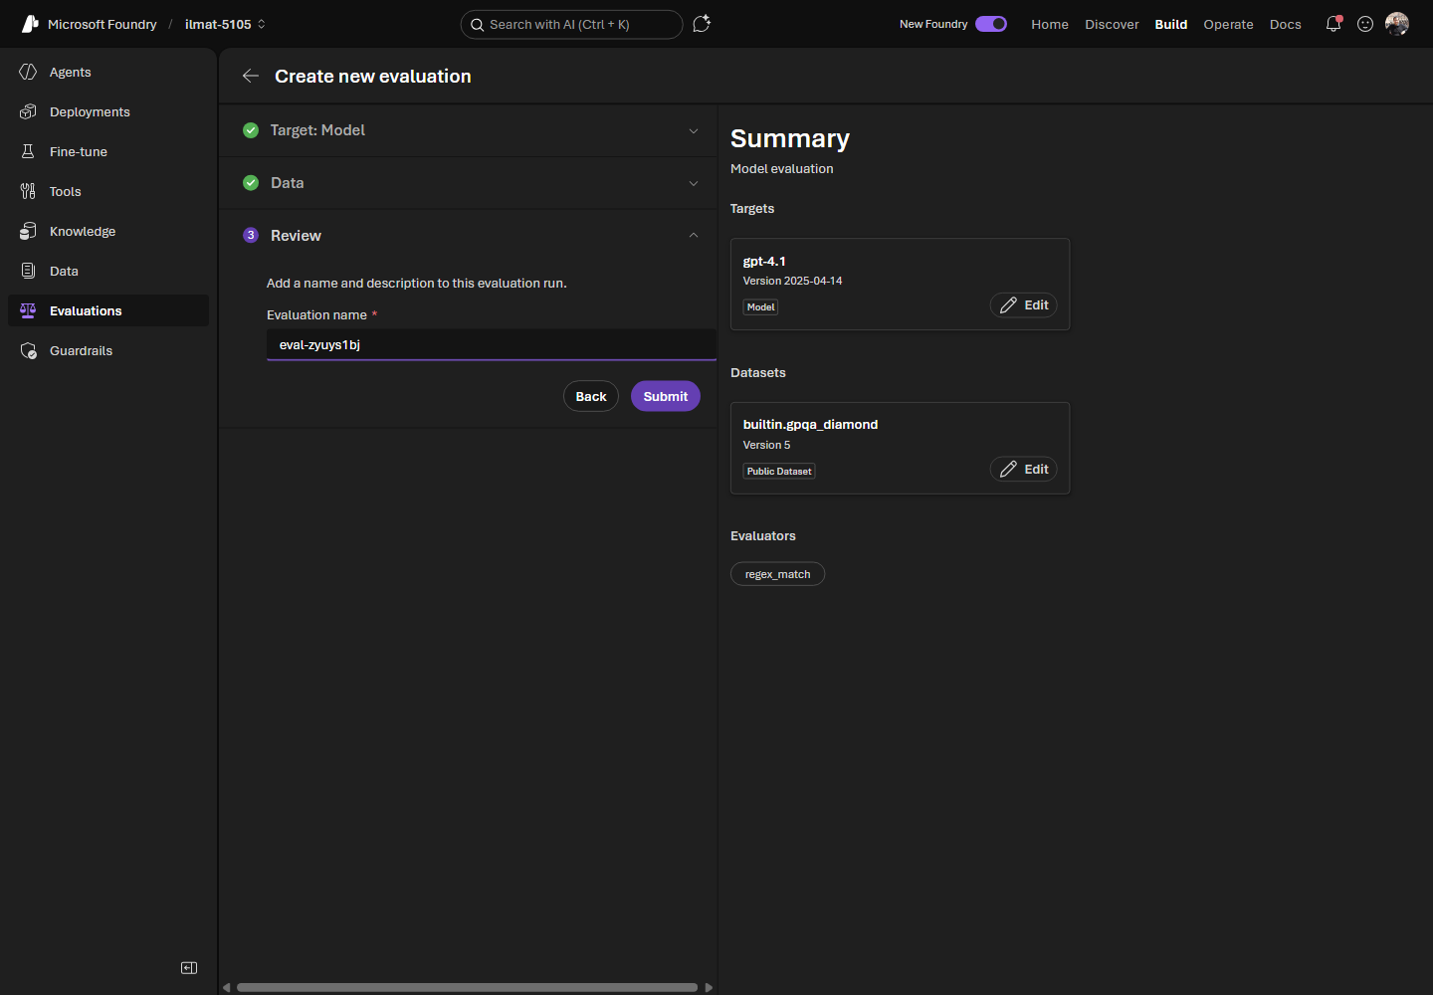Click the Summary heading
Image resolution: width=1433 pixels, height=995 pixels.
[x=790, y=138]
